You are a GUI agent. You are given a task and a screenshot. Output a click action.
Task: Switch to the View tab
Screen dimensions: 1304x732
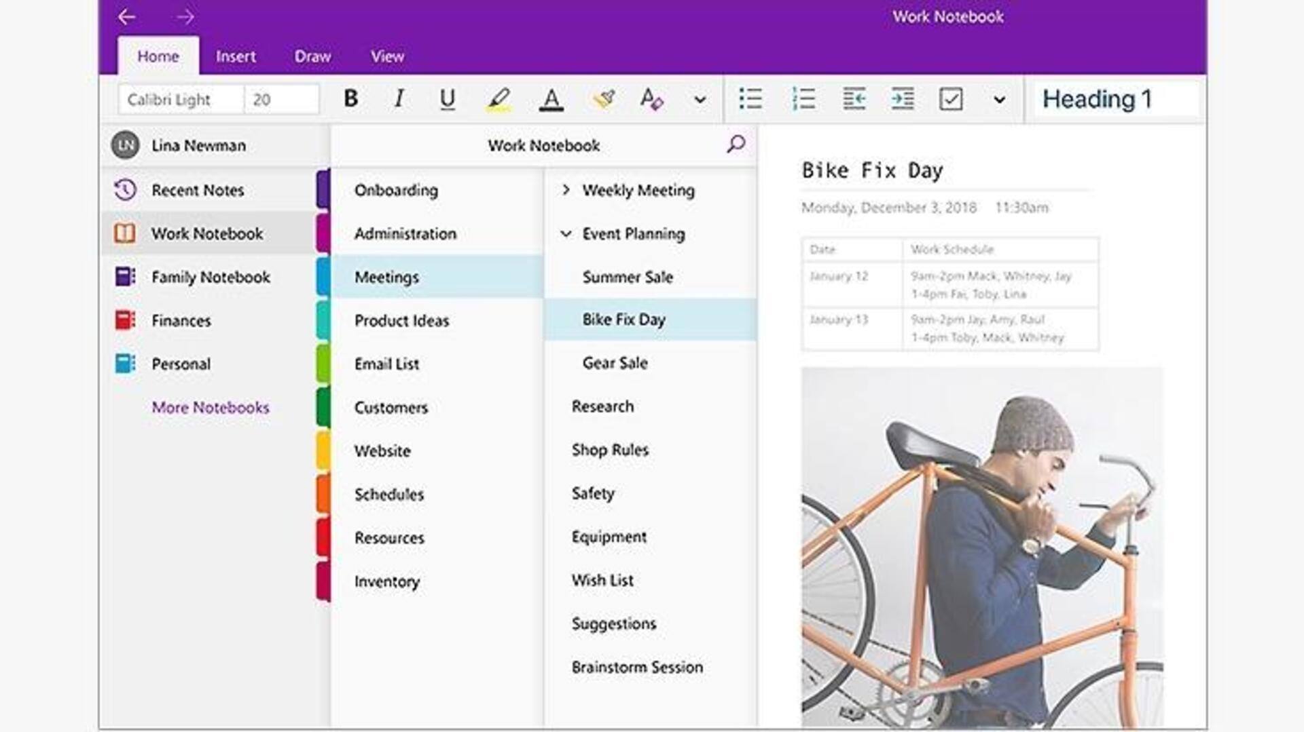click(x=387, y=56)
